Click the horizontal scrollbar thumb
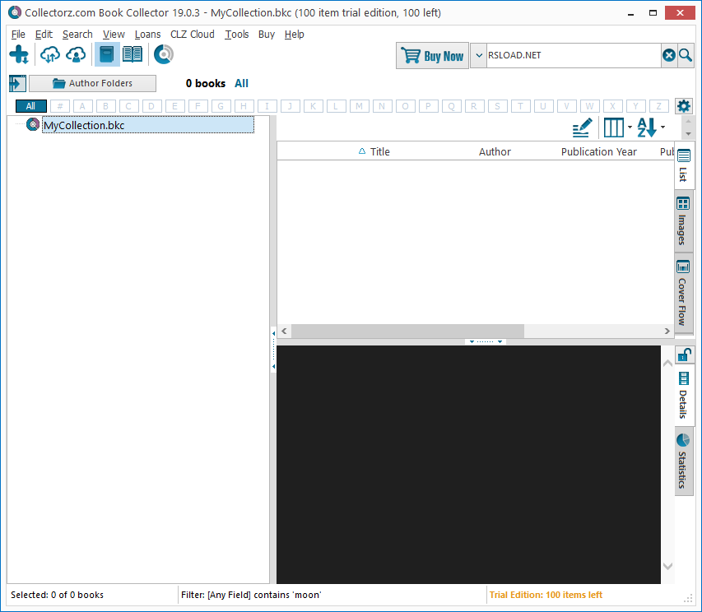This screenshot has height=612, width=702. [x=407, y=331]
